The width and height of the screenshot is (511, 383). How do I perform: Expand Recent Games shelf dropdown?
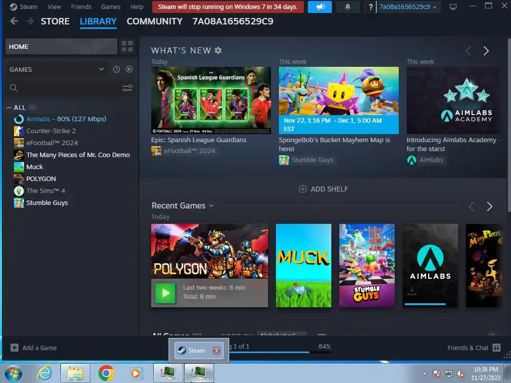(x=211, y=206)
